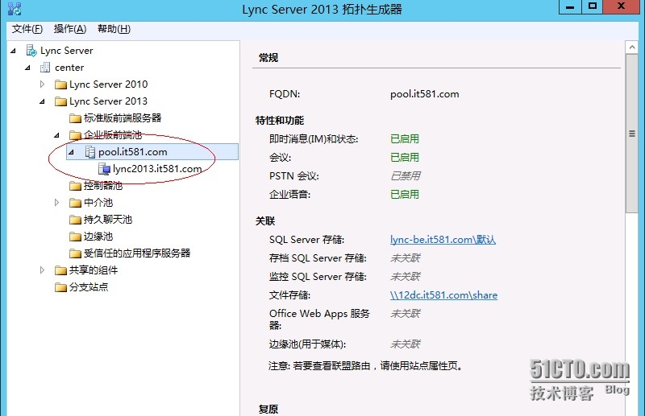Collapse the Lync Server root node

point(13,51)
